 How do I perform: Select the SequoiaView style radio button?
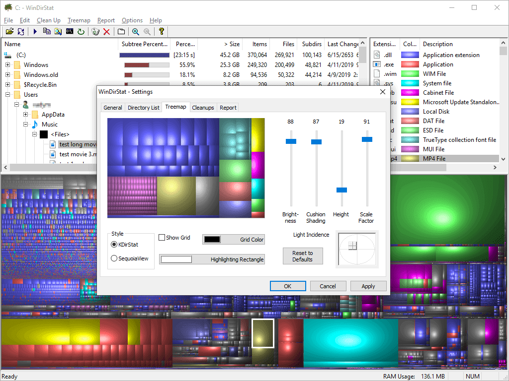point(114,258)
